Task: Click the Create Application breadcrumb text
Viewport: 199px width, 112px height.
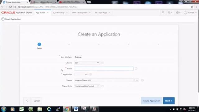Action: [13, 19]
